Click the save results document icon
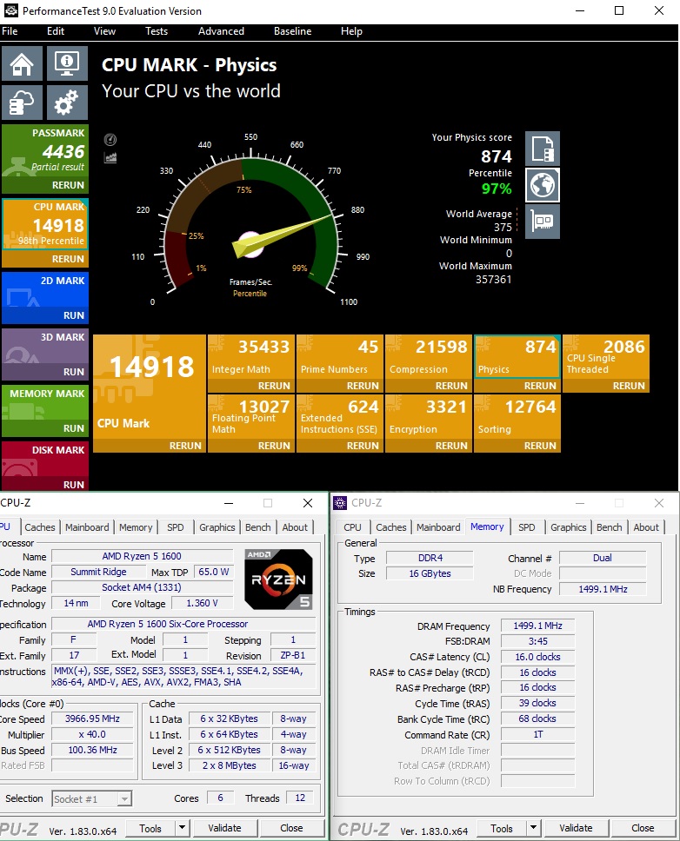The image size is (680, 841). (542, 149)
